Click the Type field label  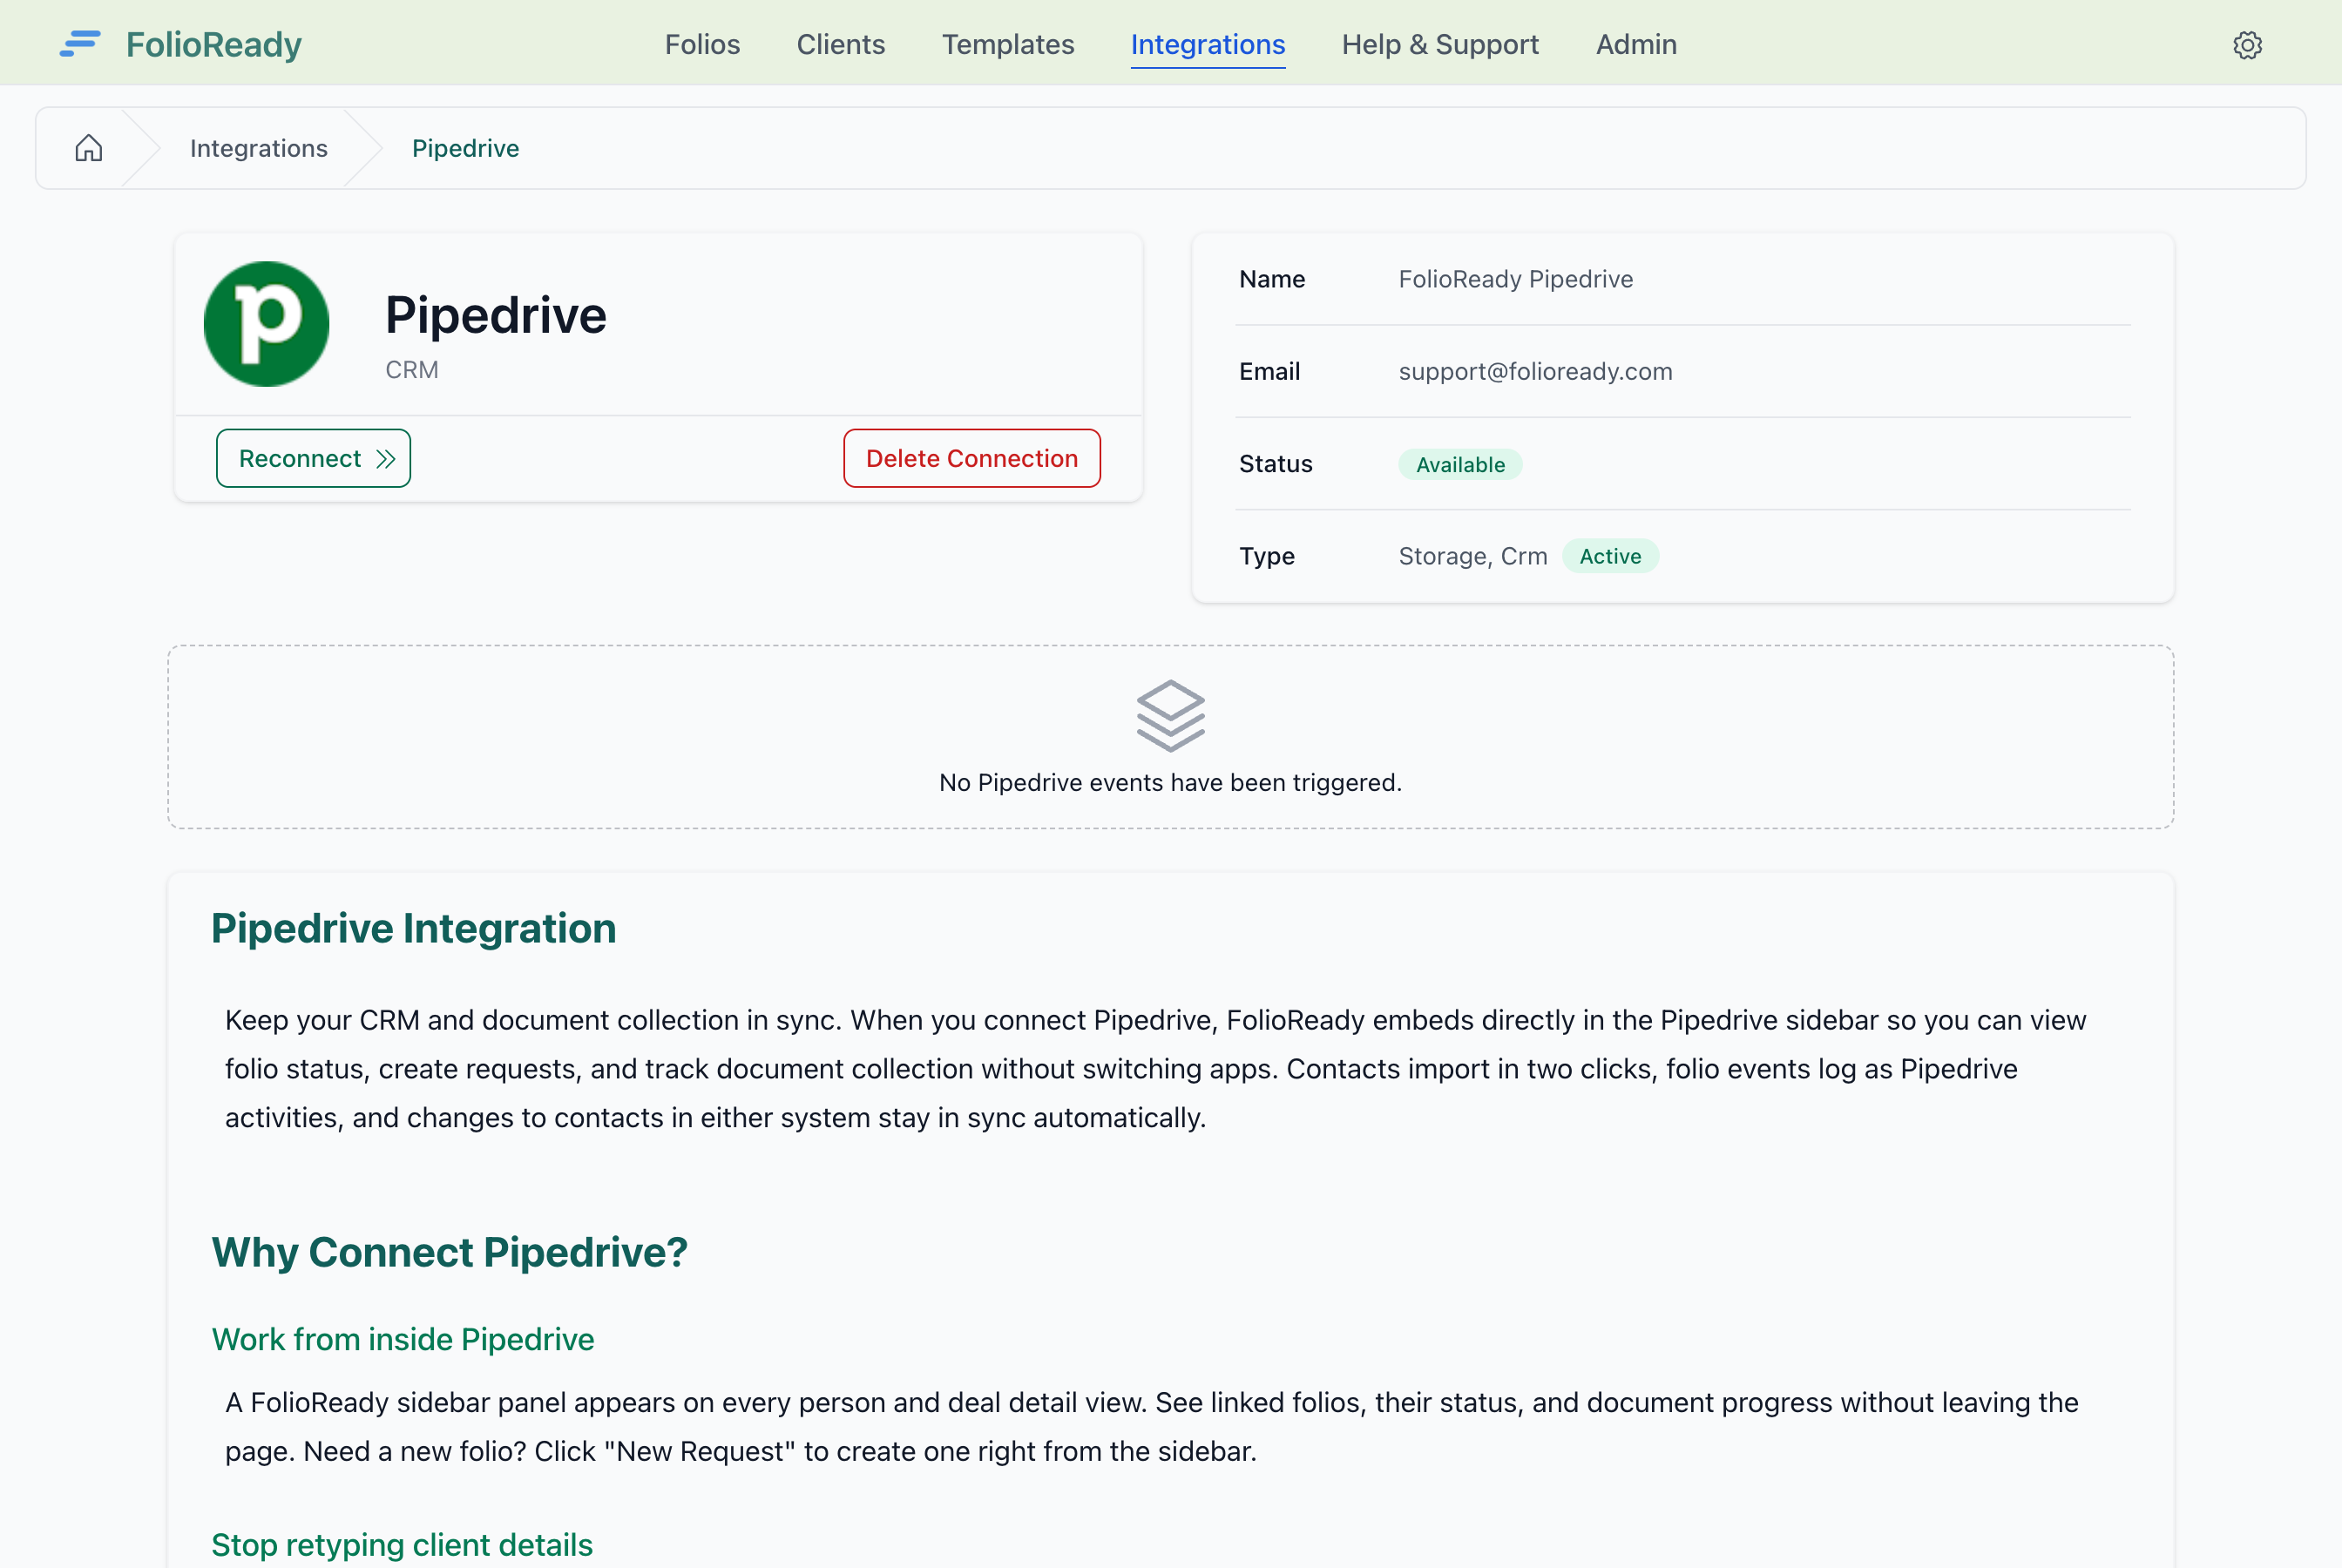pos(1266,556)
